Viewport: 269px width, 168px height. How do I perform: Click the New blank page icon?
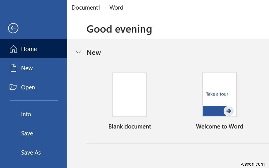13,68
